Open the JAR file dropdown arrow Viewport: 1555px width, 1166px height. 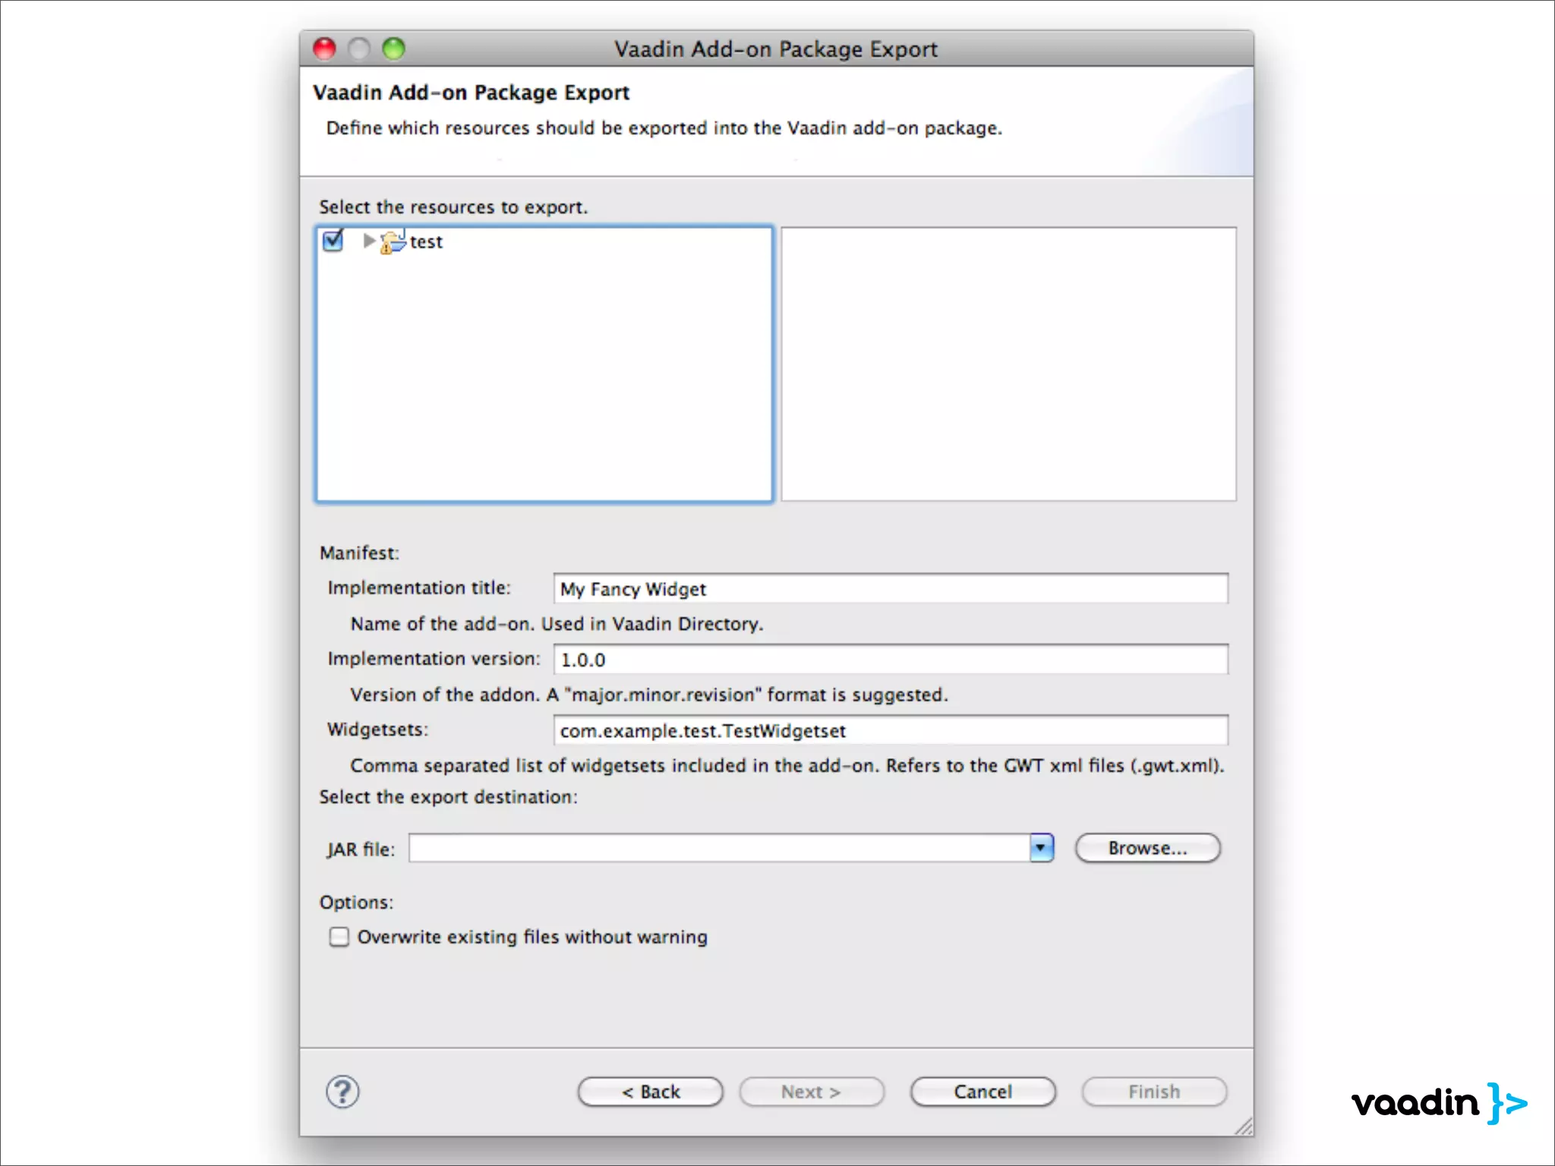1041,848
